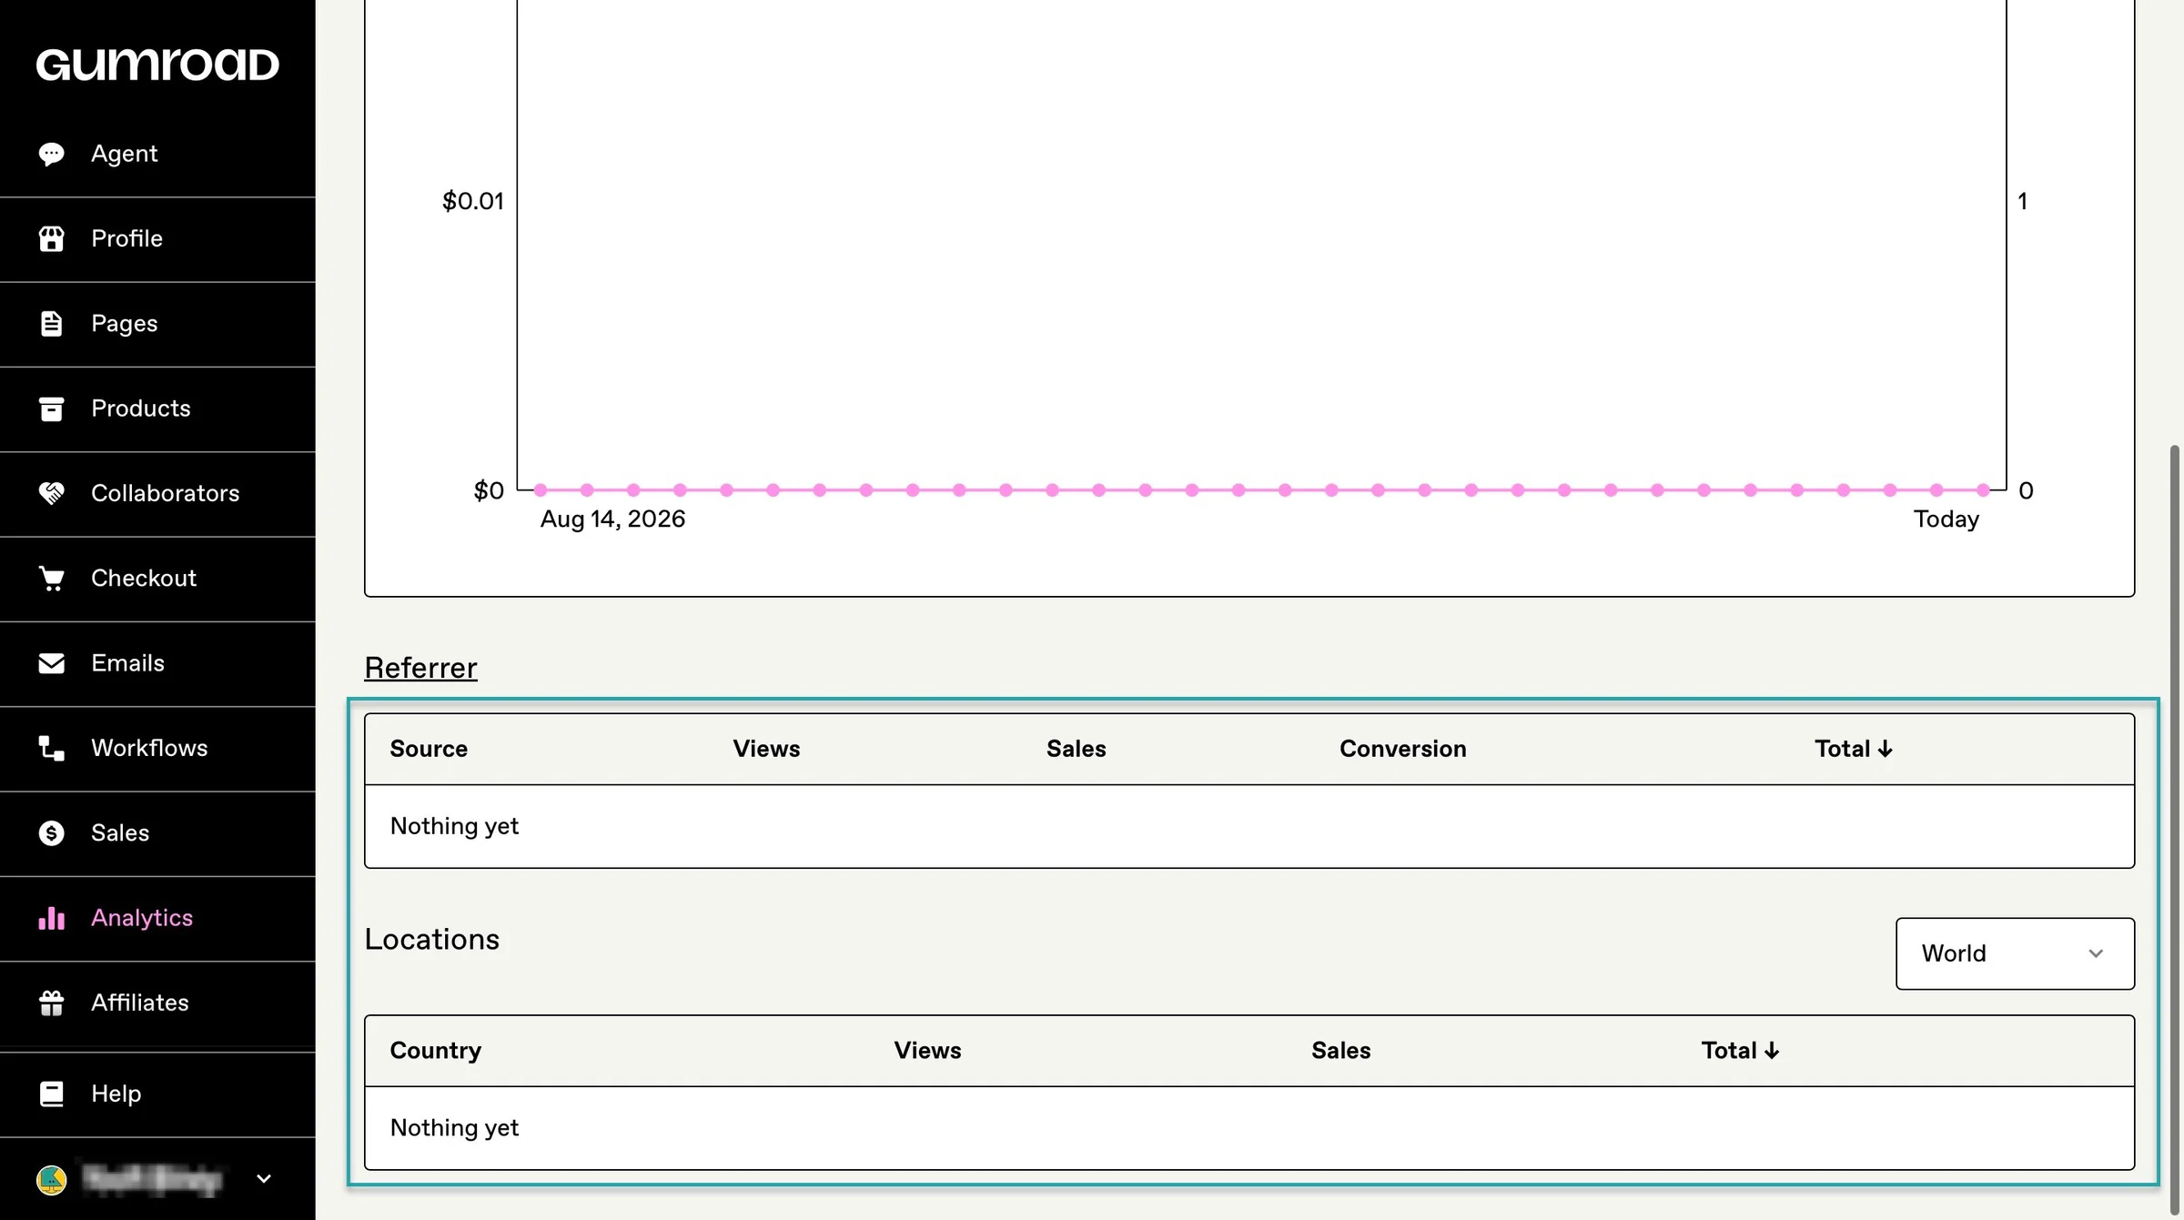Click Locations table Sales header
The image size is (2184, 1220).
tap(1340, 1051)
